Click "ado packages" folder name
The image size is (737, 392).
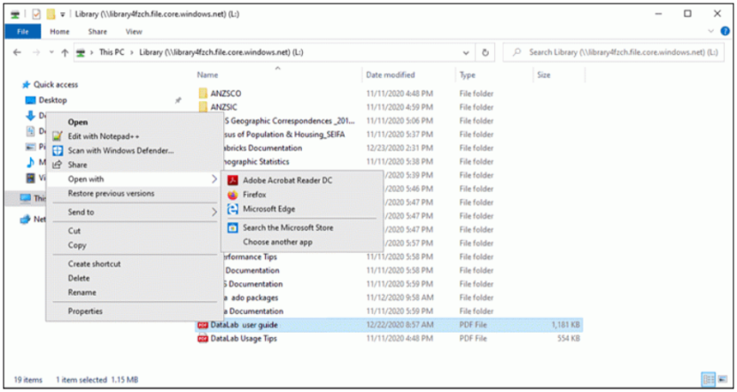(256, 297)
